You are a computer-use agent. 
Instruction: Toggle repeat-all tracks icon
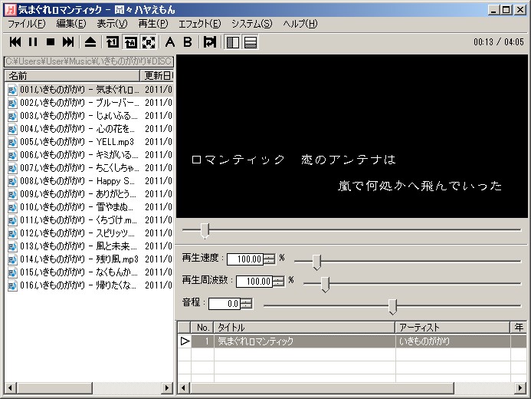pyautogui.click(x=129, y=41)
